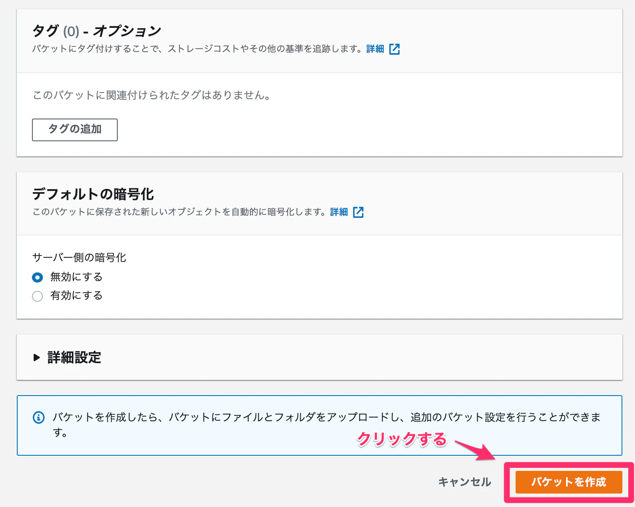Click the orange バケットを作成 button
This screenshot has width=635, height=507.
[x=569, y=482]
